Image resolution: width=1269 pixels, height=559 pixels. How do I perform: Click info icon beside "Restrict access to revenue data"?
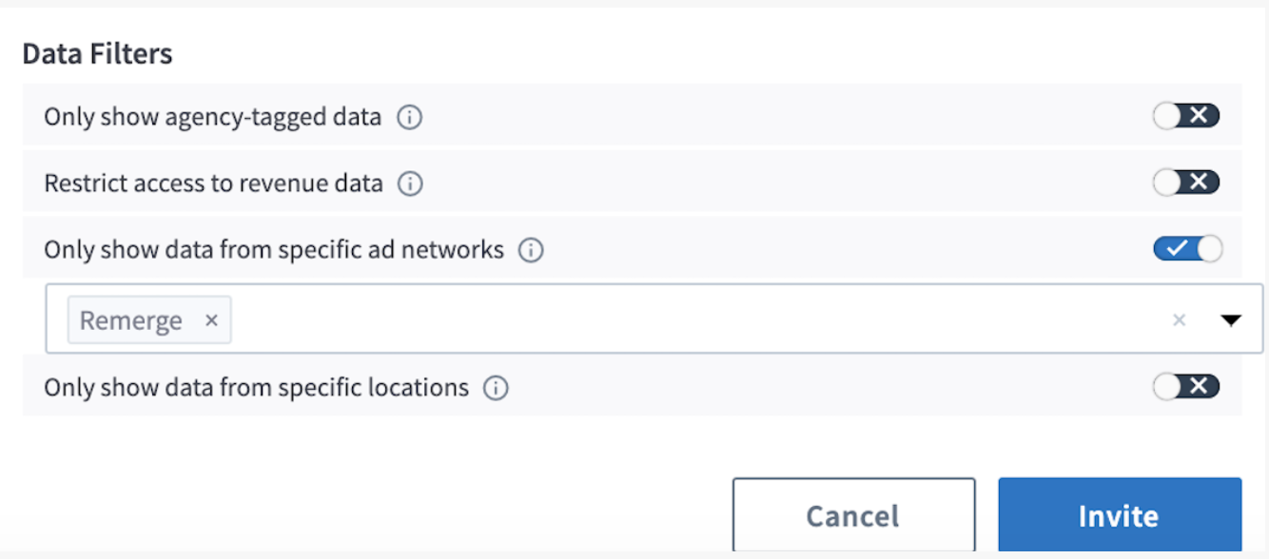click(x=410, y=183)
